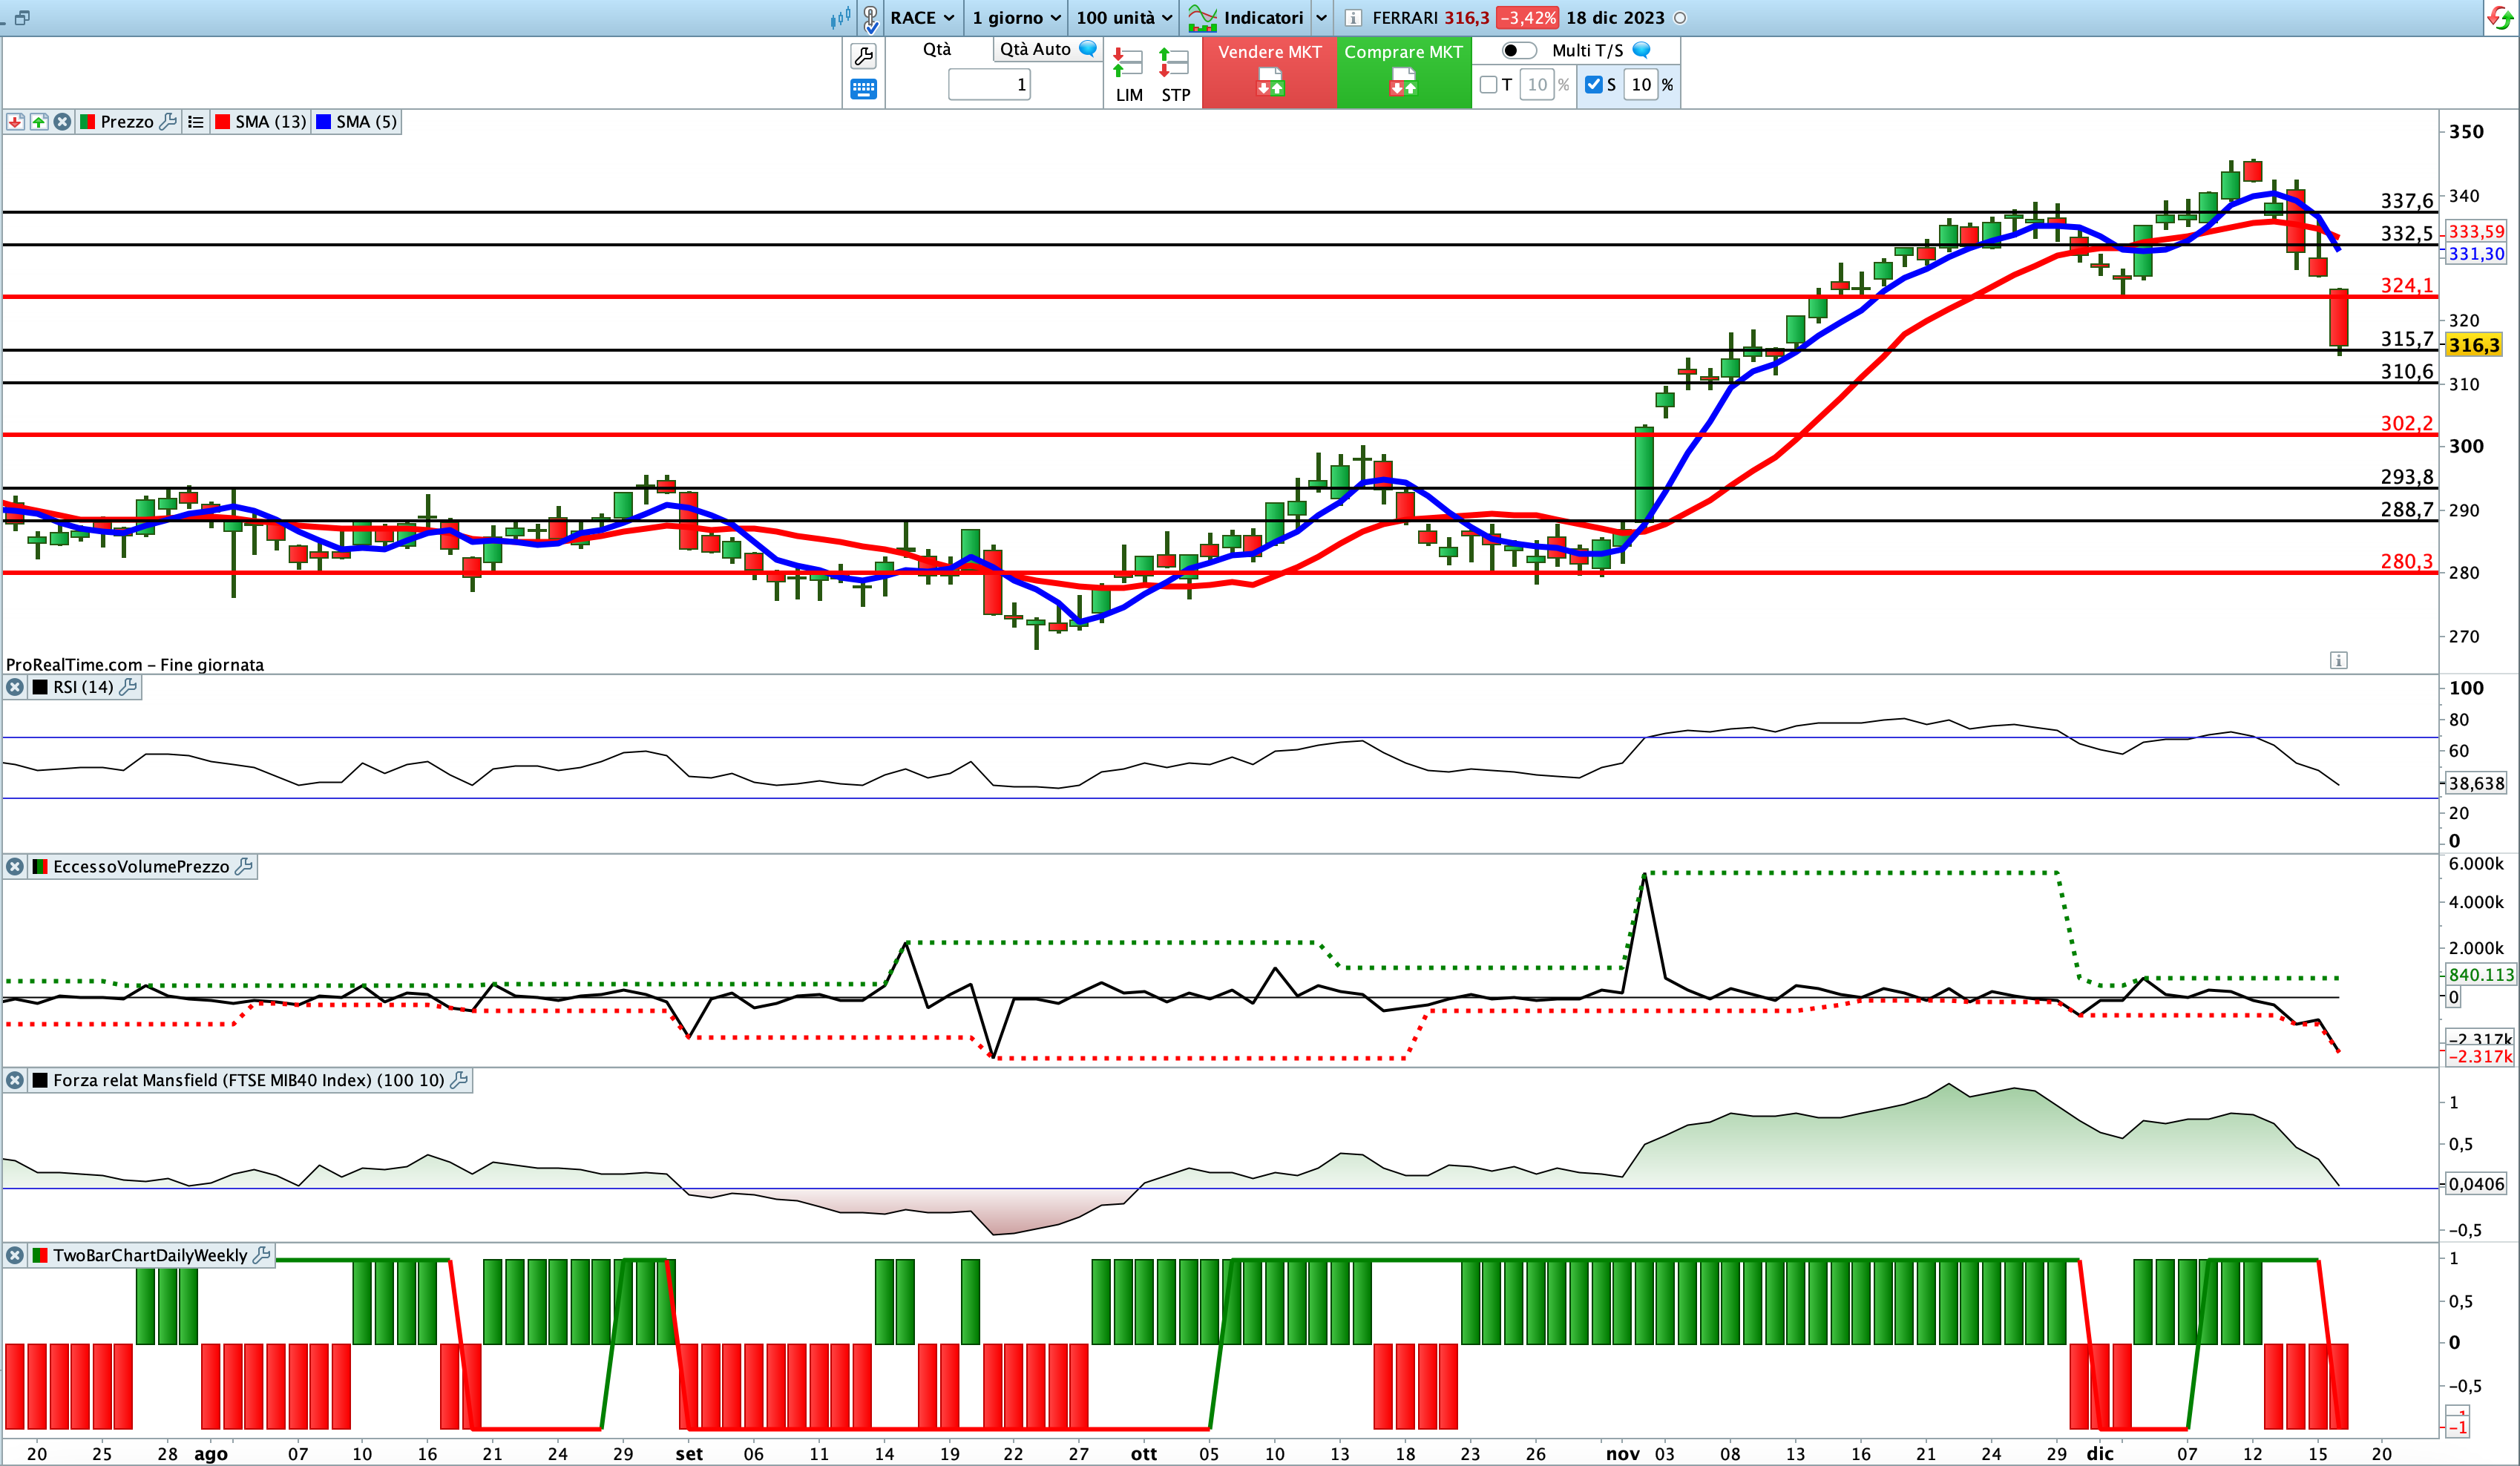The image size is (2520, 1466).
Task: Click the status circle next to date
Action: pos(1680,18)
